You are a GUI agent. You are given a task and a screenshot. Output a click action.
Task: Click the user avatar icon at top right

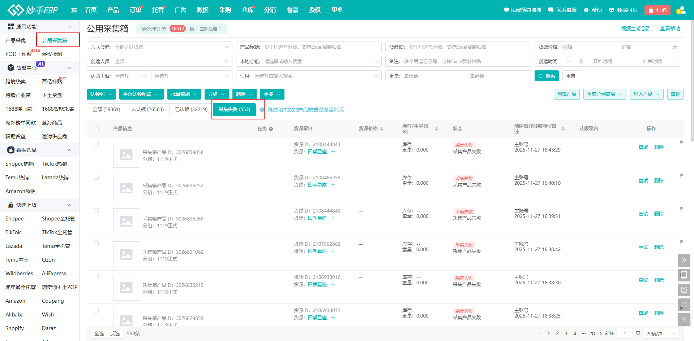point(681,10)
